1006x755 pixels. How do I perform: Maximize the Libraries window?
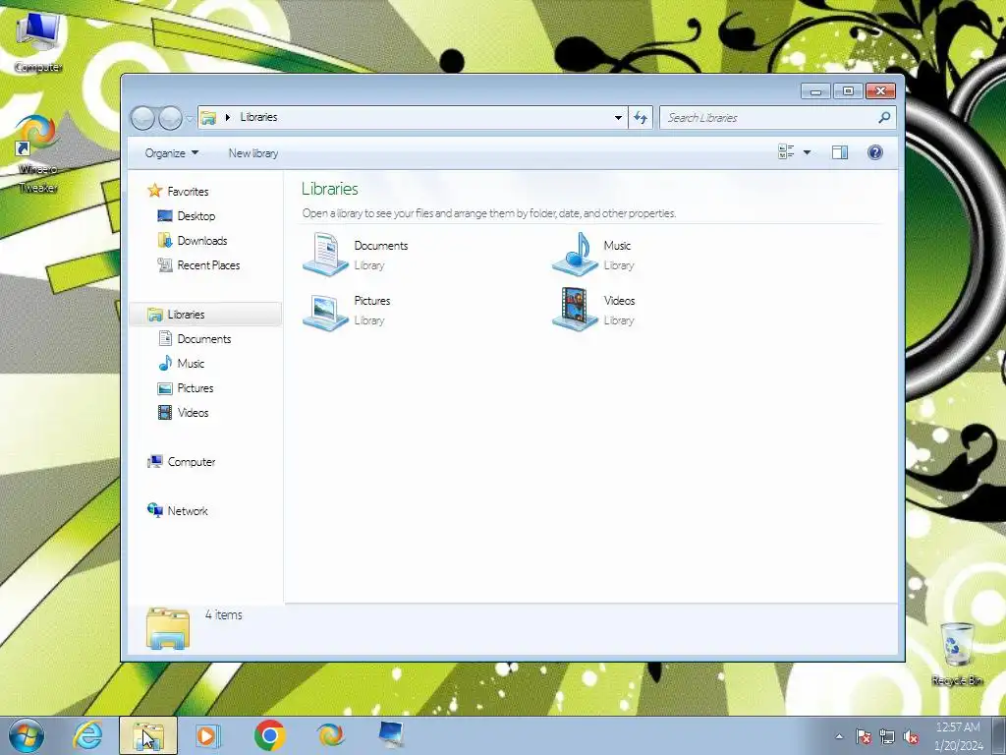click(848, 91)
